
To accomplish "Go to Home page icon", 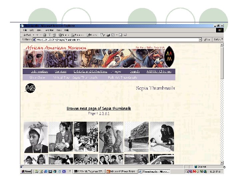I will [54, 35].
